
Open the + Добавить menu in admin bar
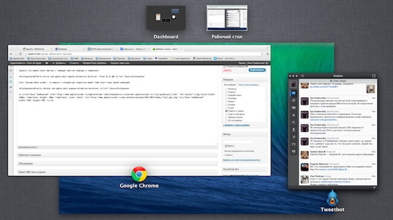point(59,63)
